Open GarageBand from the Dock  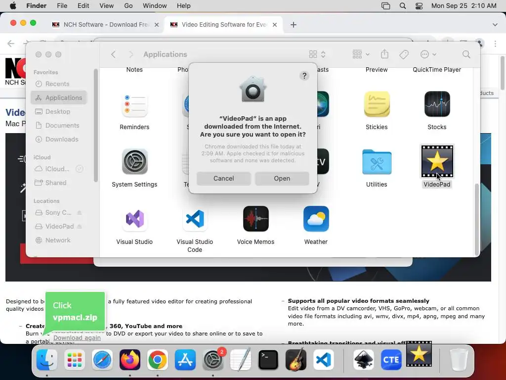tap(296, 359)
